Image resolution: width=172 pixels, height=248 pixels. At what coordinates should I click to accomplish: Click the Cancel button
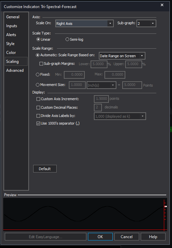127,237
